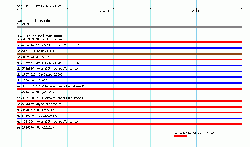
Task: Open nsv4216340 (gnomADStructuralVariants) variant label
Action: coord(48,45)
